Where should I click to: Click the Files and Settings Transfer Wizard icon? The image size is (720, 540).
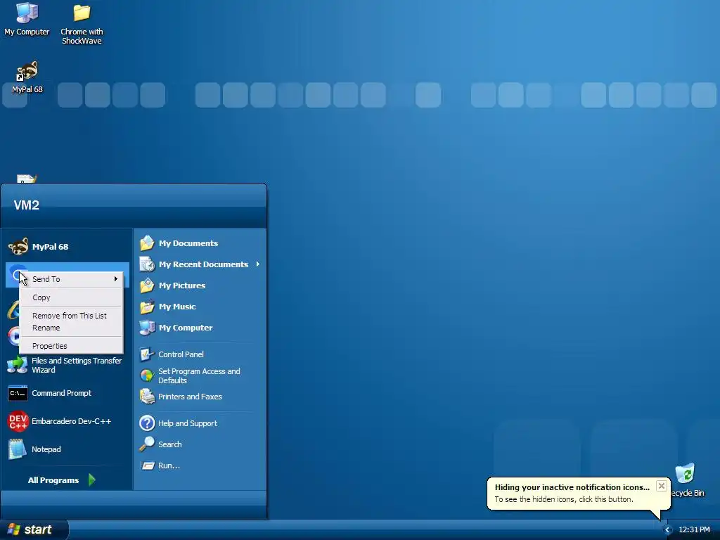pyautogui.click(x=18, y=366)
